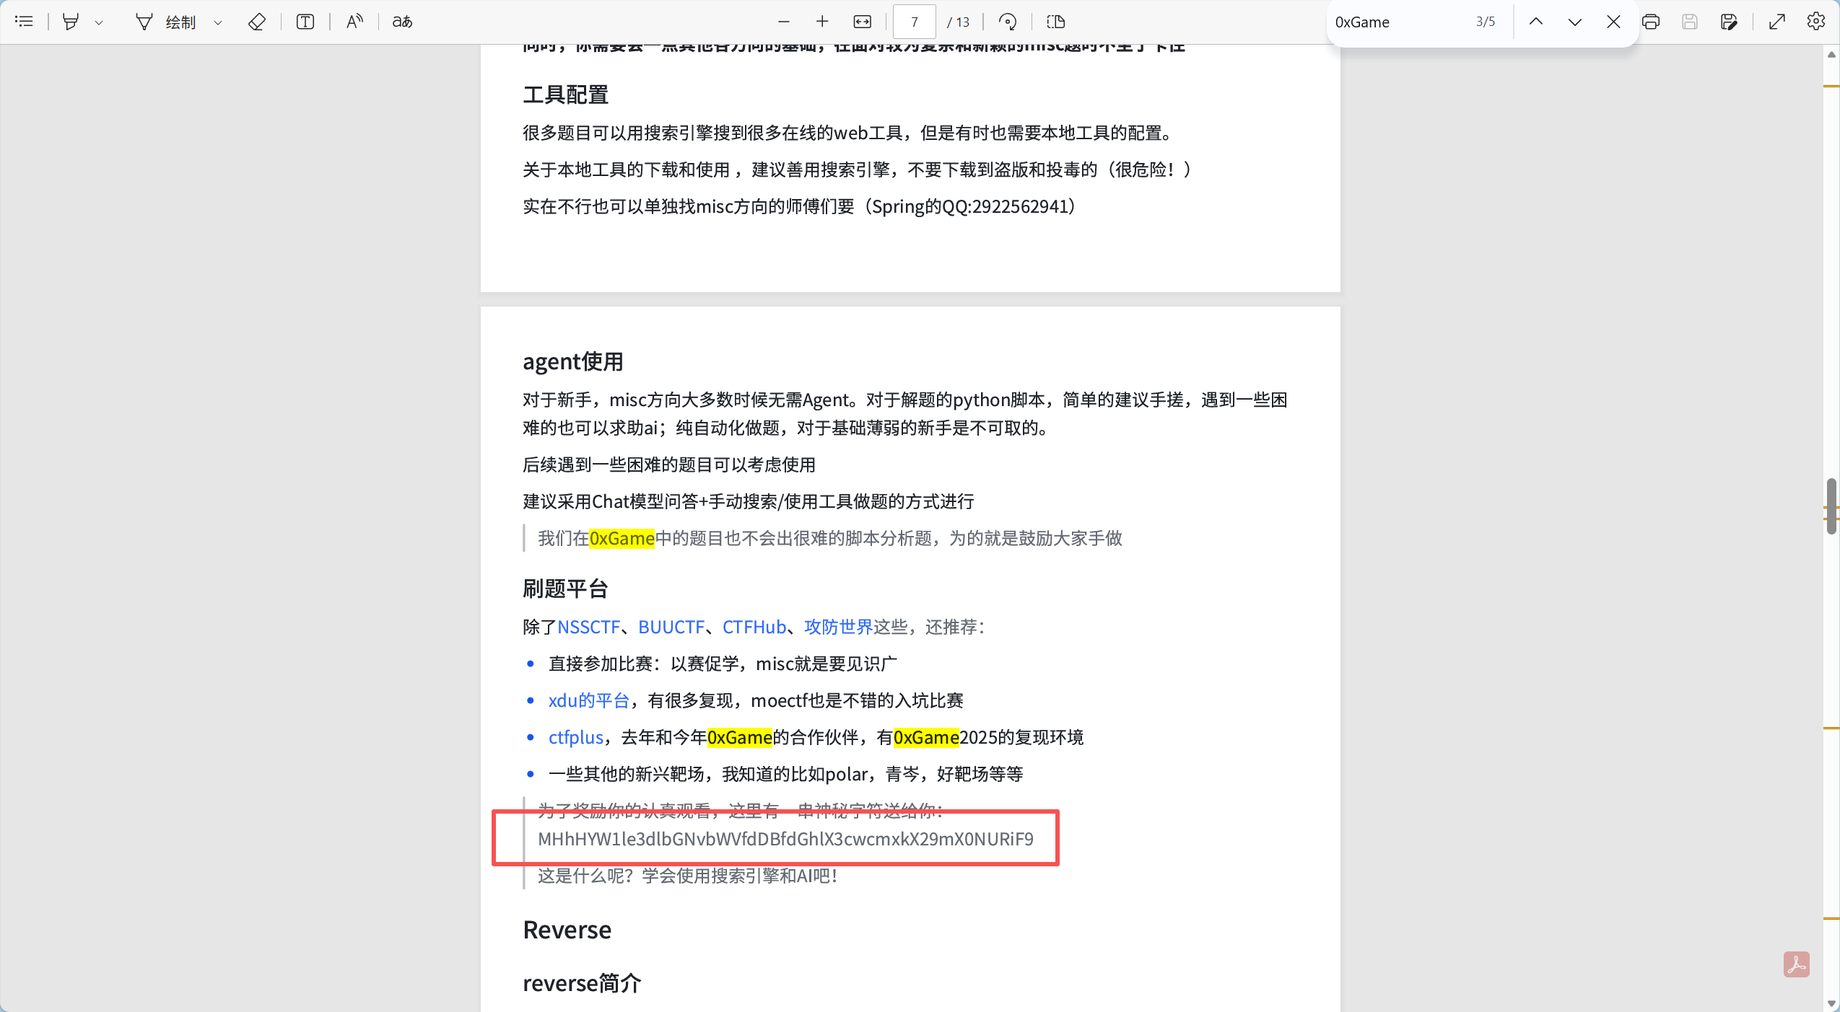Open the 攻防世界 link
Viewport: 1840px width, 1012px height.
(x=838, y=627)
